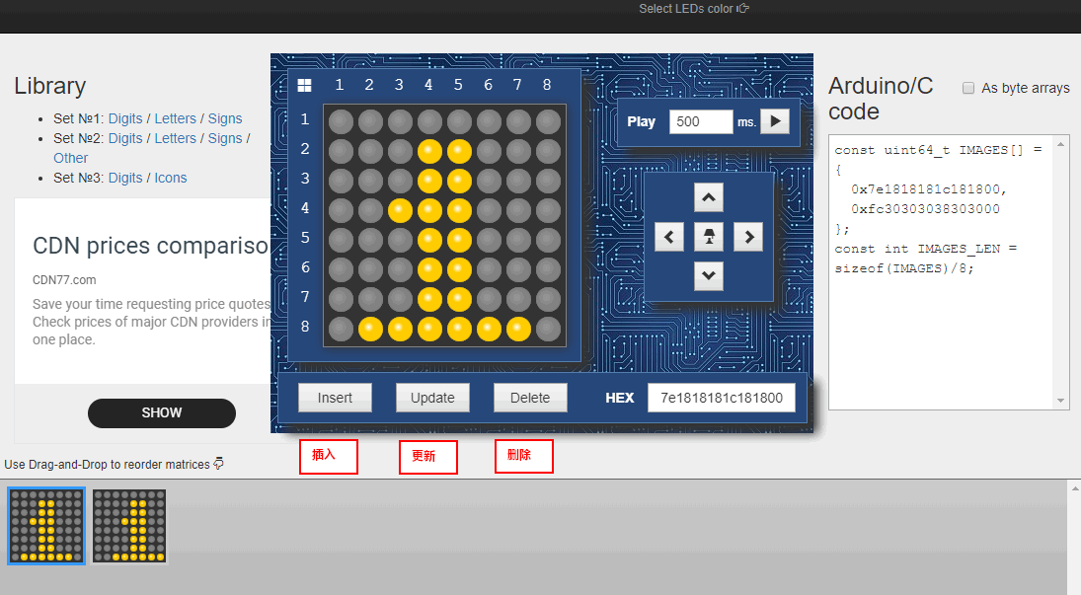Start the animation with the Play triangle
Screen dimensions: 1081x595
pos(776,121)
